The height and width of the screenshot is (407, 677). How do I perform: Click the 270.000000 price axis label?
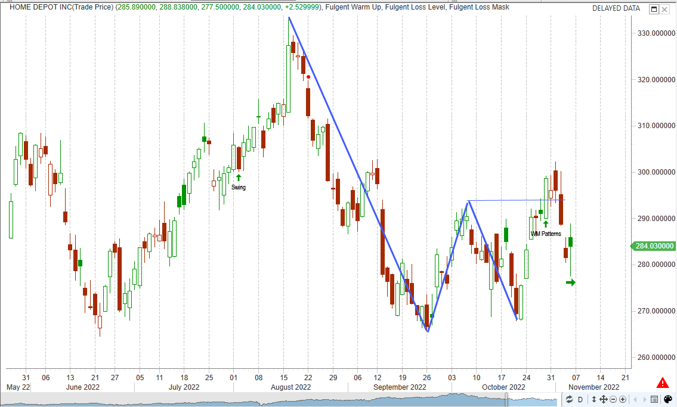pos(656,311)
